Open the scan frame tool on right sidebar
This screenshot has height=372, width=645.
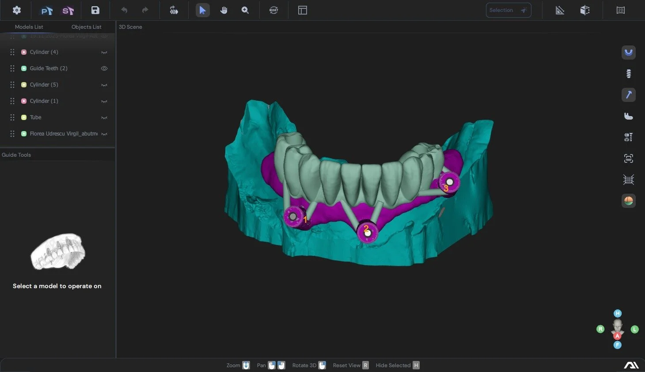[x=628, y=158]
